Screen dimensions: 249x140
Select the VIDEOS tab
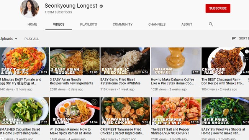[x=59, y=25]
